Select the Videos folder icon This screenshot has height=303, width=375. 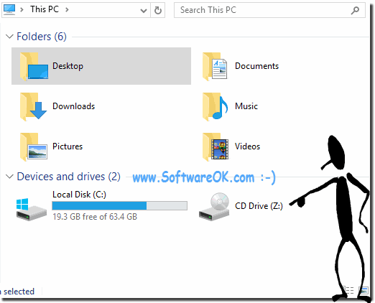tap(216, 146)
